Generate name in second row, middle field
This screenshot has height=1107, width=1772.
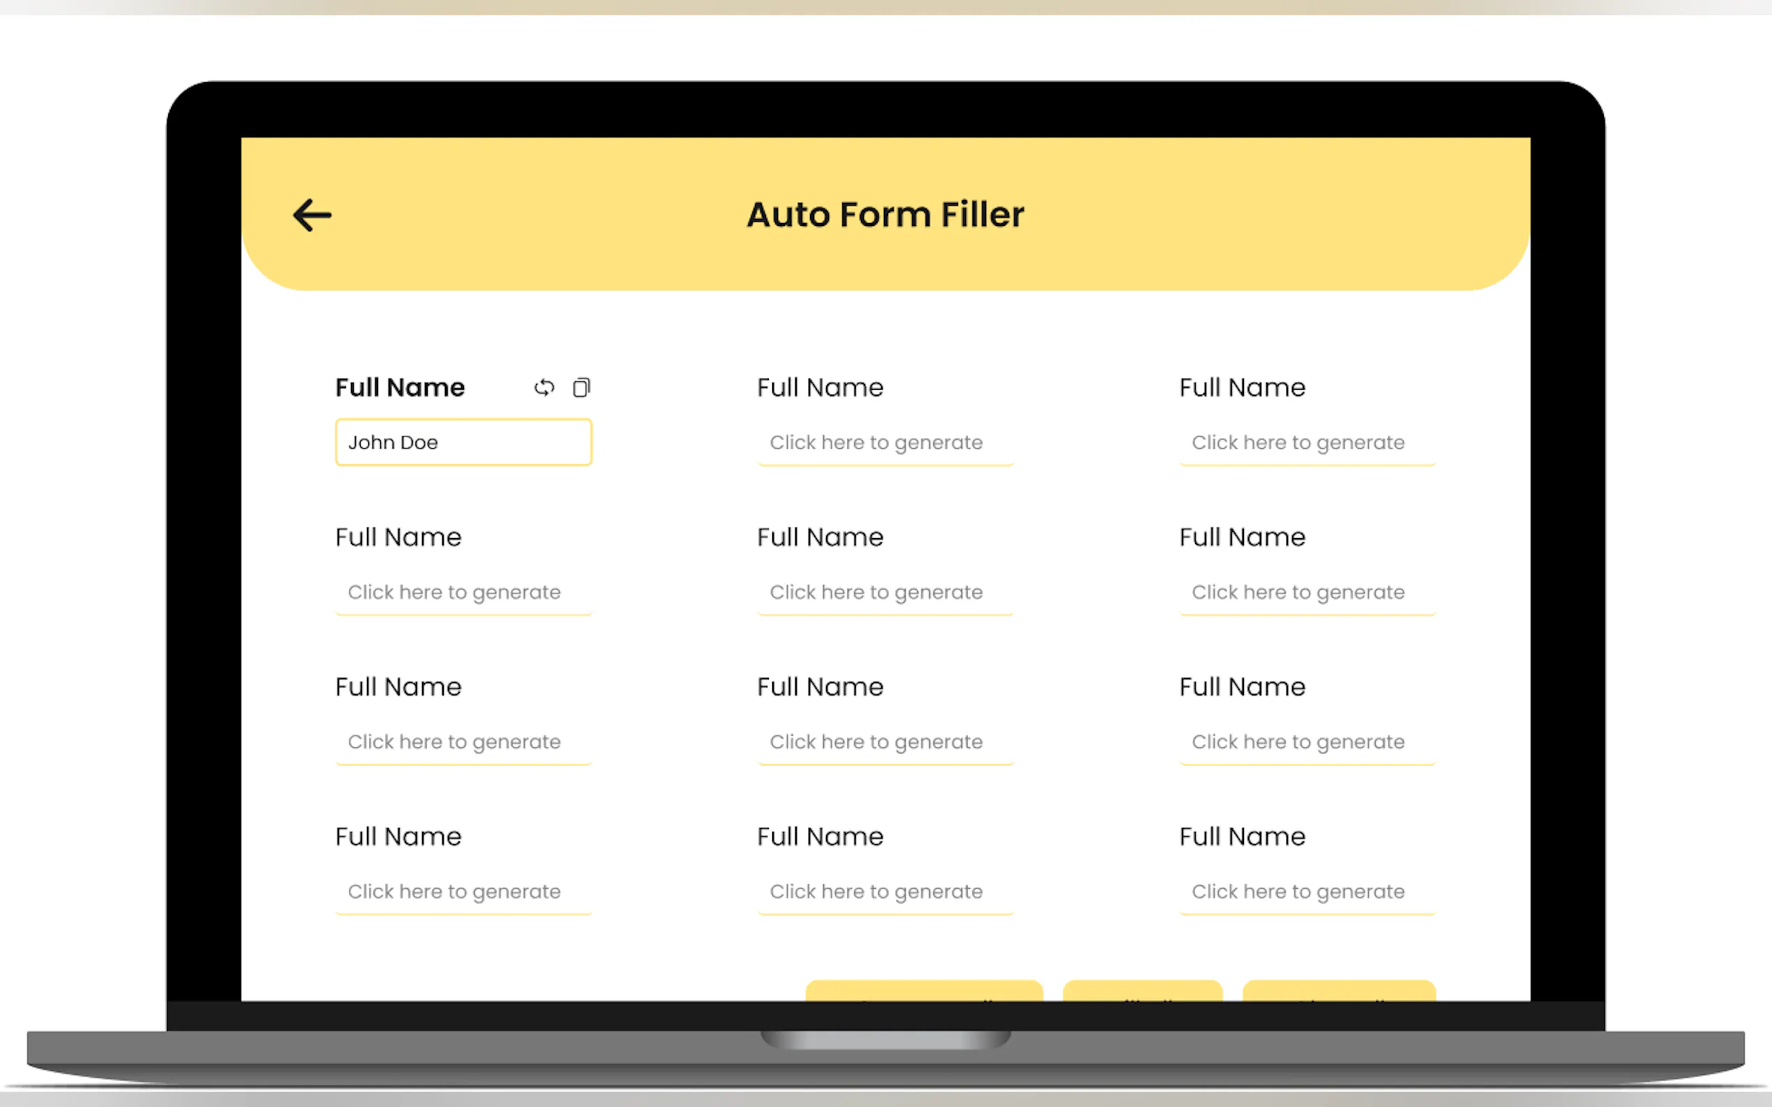[885, 593]
